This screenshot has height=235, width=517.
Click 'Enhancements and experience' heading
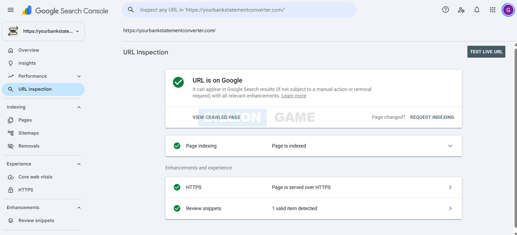coord(199,168)
